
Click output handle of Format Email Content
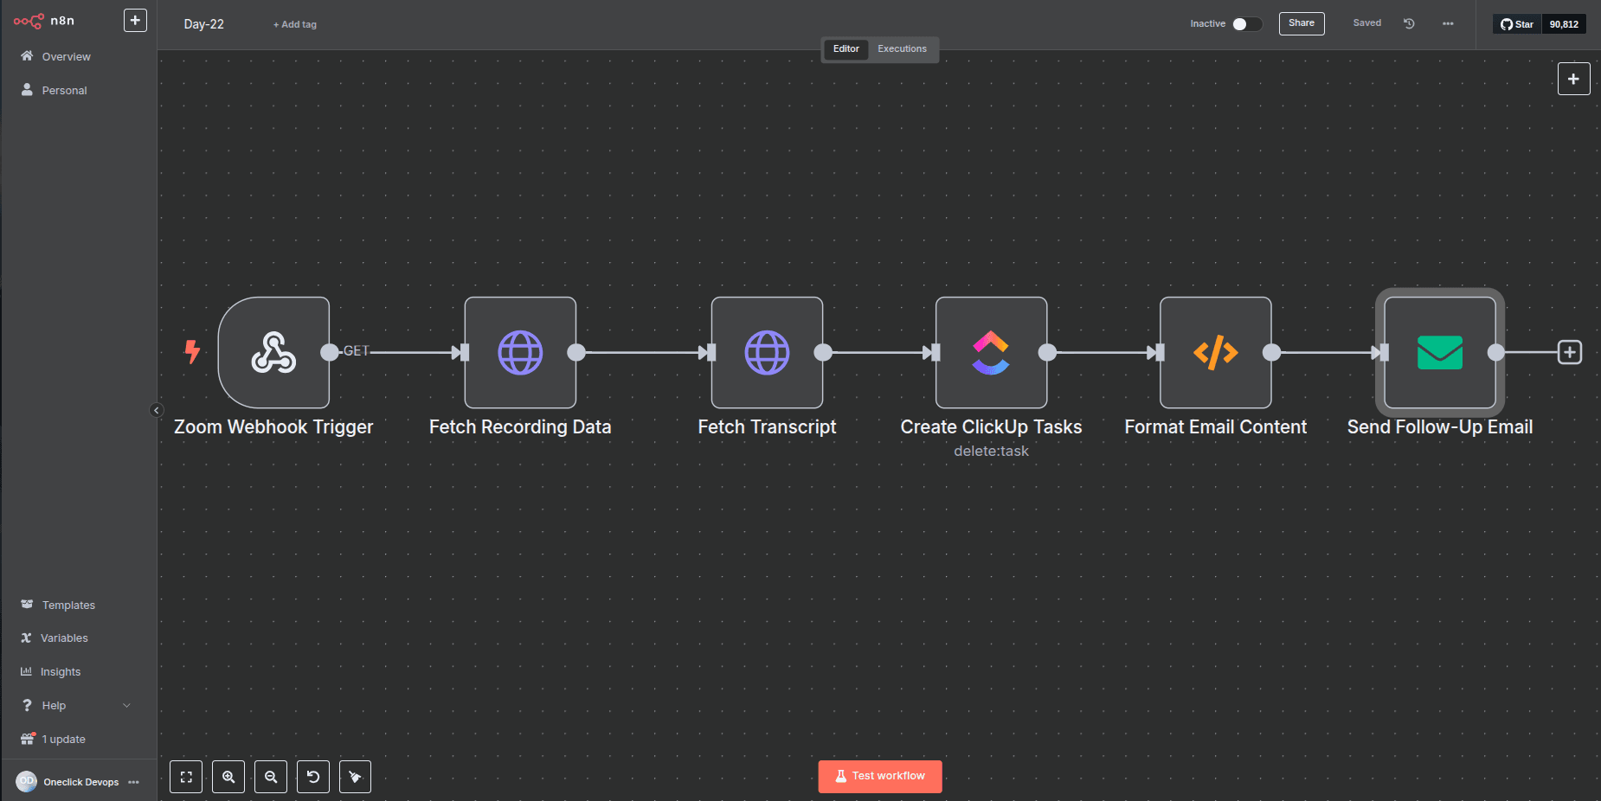tap(1271, 352)
